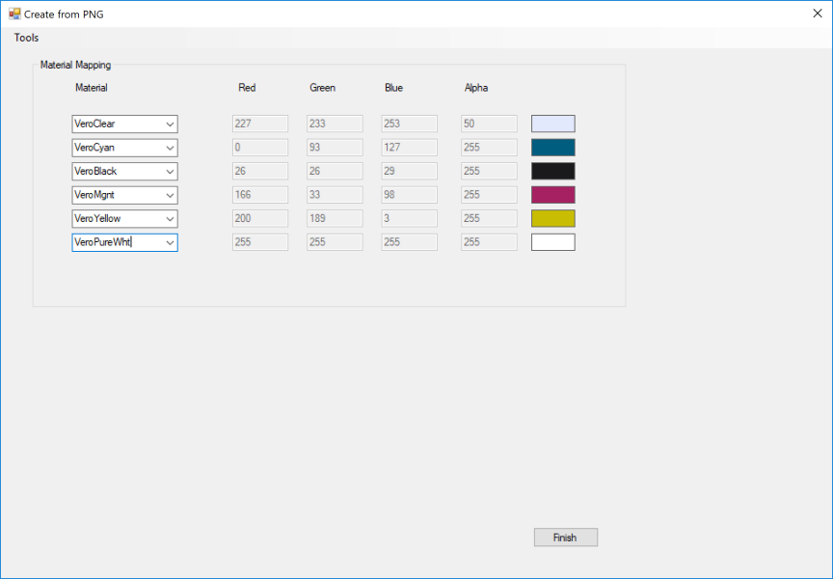
Task: Click the white VeroPureWht color swatch
Action: (x=553, y=242)
